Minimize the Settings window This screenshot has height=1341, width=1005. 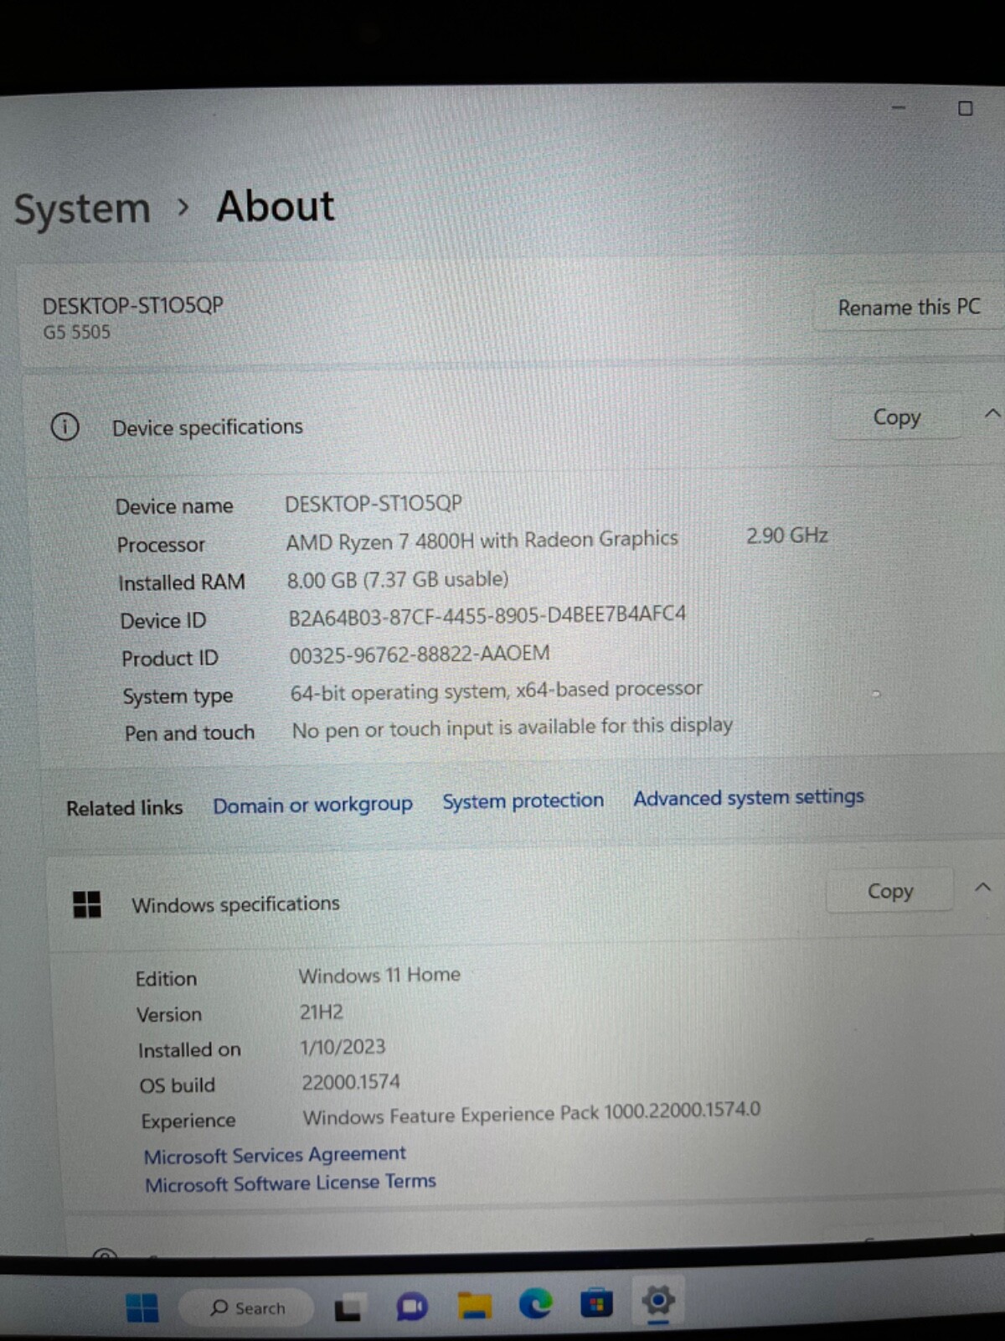[x=899, y=108]
